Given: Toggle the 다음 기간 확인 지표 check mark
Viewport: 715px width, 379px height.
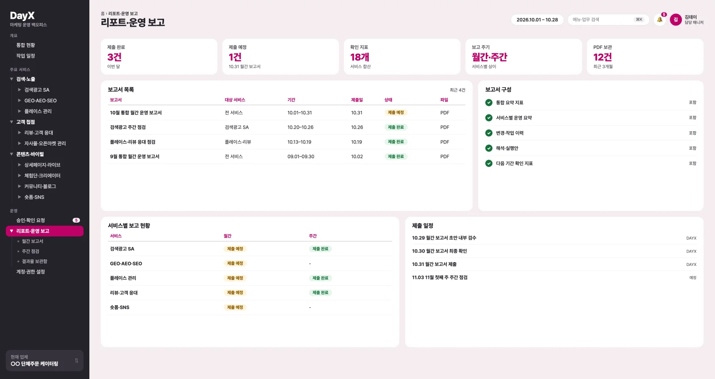Looking at the screenshot, I should (x=489, y=164).
